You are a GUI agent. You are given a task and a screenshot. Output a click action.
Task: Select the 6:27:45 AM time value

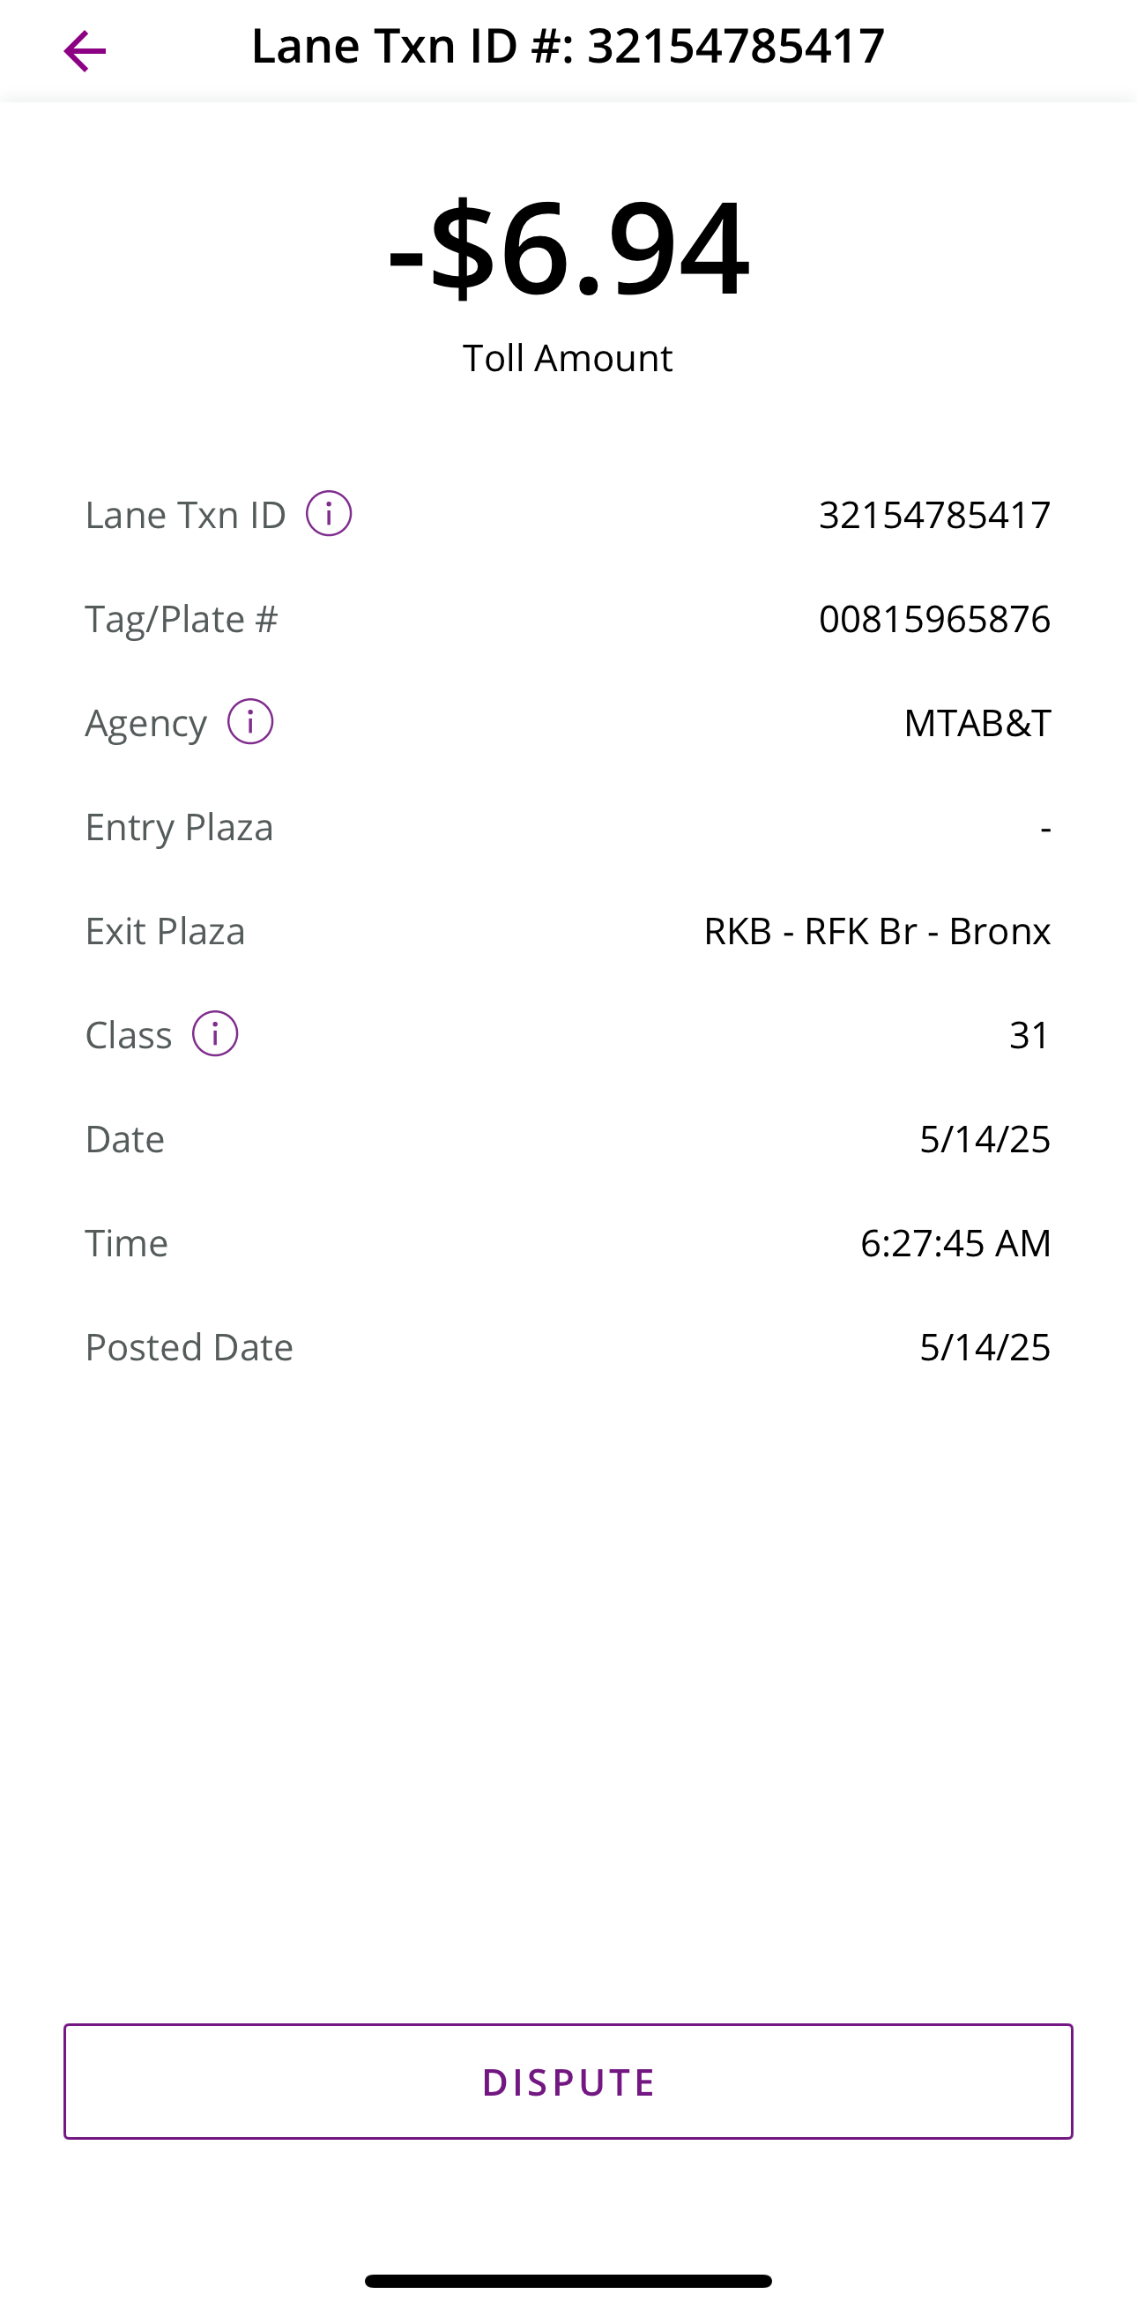coord(955,1242)
